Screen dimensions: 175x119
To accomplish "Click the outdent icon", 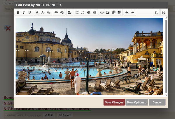I will [89, 13].
